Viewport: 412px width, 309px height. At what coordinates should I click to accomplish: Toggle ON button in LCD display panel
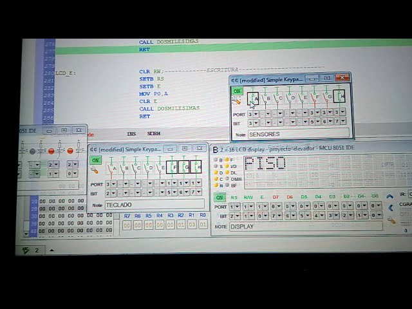(x=220, y=197)
